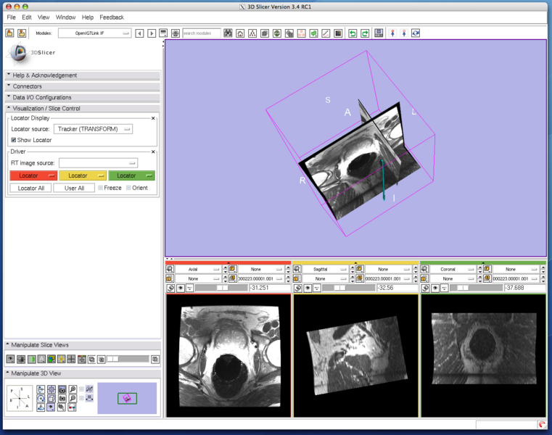The width and height of the screenshot is (552, 435).
Task: Click the label annotation 'A' icon
Action: point(41,359)
